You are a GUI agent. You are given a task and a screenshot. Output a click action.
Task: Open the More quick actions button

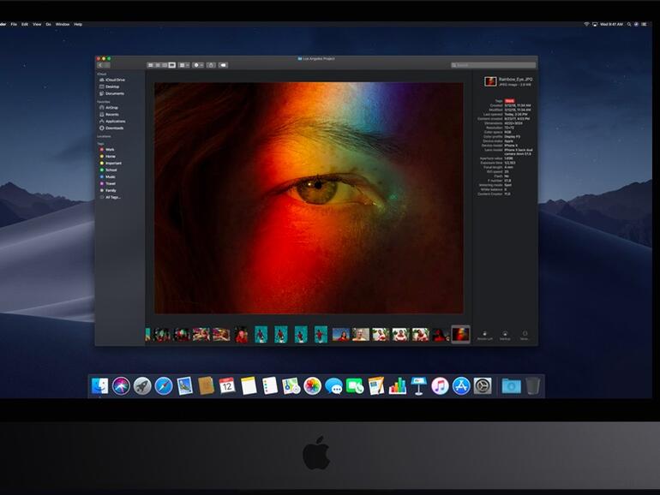tap(525, 335)
